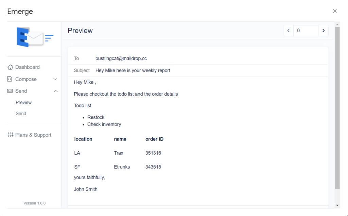Go to previous email preview arrow
The image size is (348, 216).
(288, 31)
